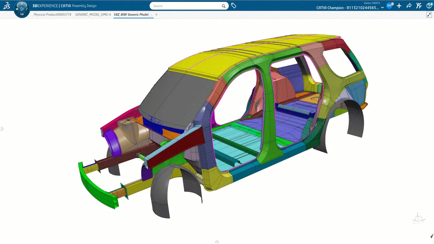Add a new tab with plus
The height and width of the screenshot is (244, 434).
click(156, 15)
